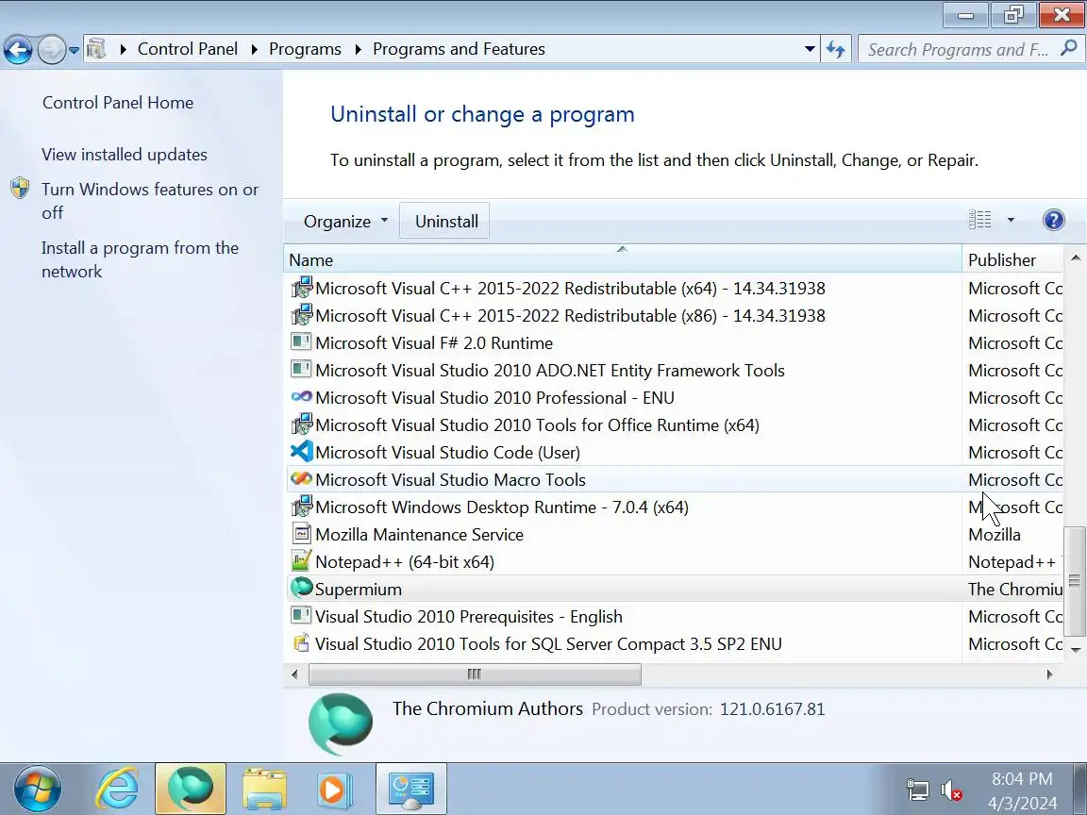Open the Windows Start menu
The image size is (1087, 815).
pyautogui.click(x=38, y=789)
